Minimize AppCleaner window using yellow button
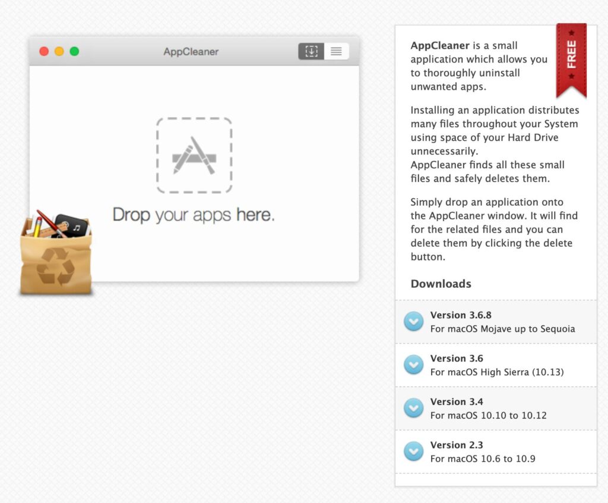Screen dimensions: 608x503 (59, 51)
